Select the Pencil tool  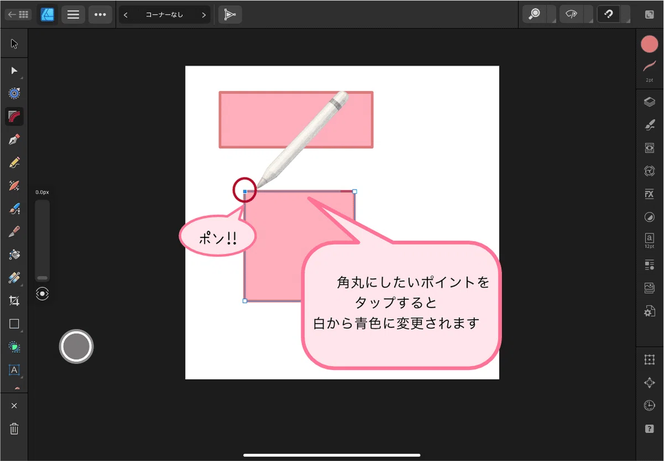pyautogui.click(x=14, y=163)
